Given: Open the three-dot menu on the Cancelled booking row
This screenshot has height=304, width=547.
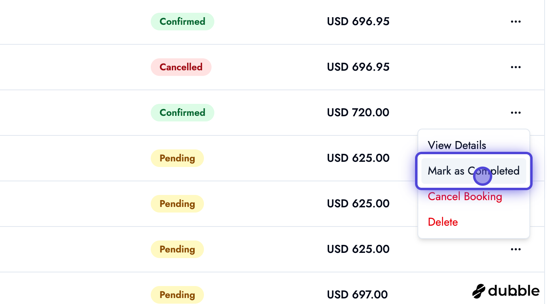Looking at the screenshot, I should [x=516, y=67].
